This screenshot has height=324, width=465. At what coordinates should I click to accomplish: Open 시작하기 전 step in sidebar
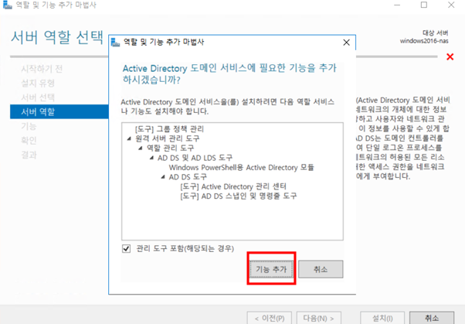[42, 69]
